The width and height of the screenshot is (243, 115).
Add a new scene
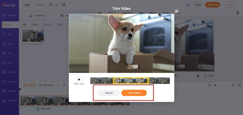[46, 85]
